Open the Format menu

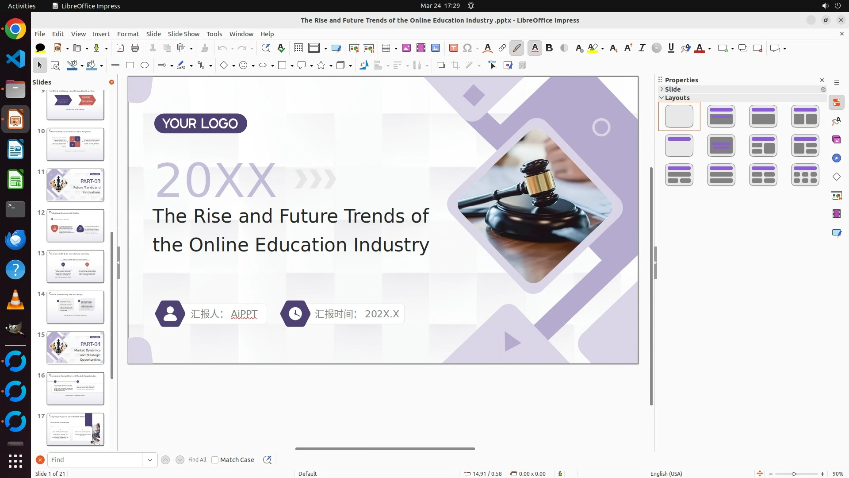128,34
